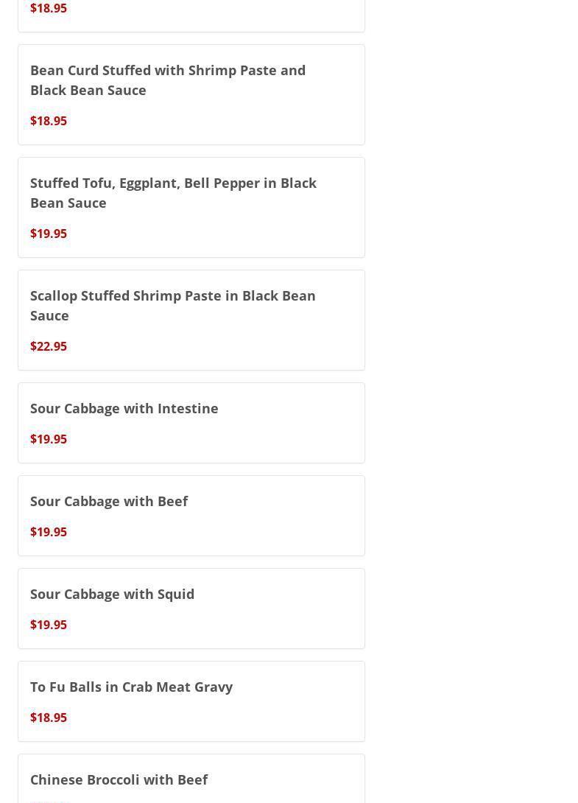Click the $22.95 price for Scallop Stuffed Shrimp
This screenshot has height=803, width=578.
49,346
